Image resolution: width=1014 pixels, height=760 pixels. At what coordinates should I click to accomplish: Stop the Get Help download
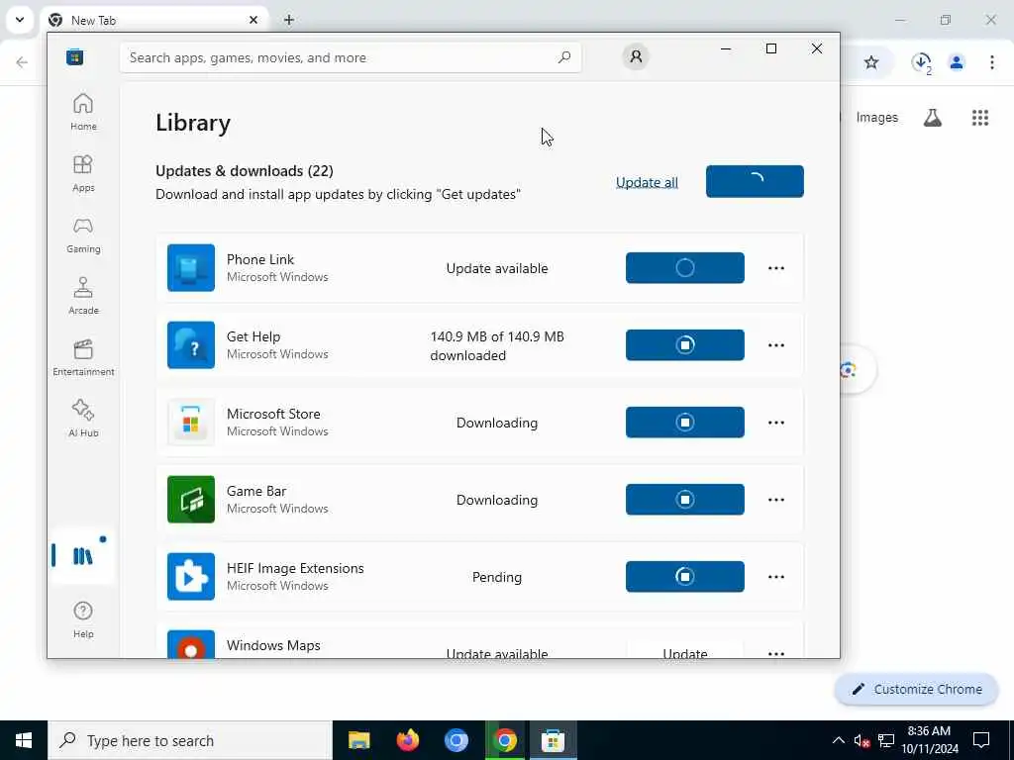click(x=685, y=345)
